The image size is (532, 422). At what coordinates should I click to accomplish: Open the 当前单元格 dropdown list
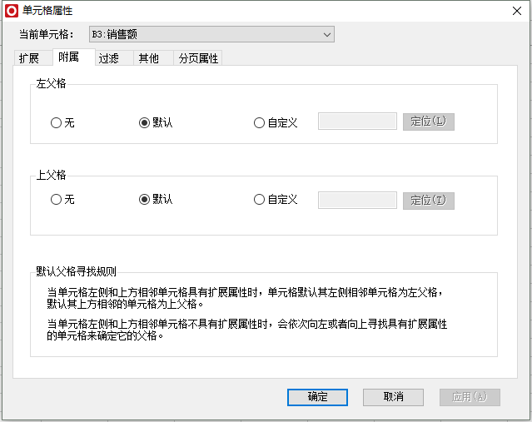(211, 34)
